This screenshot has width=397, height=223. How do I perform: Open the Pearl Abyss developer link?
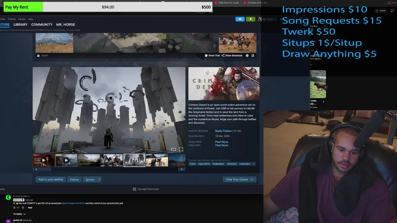[221, 142]
